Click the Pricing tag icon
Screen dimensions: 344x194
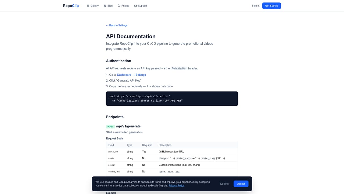click(x=119, y=6)
